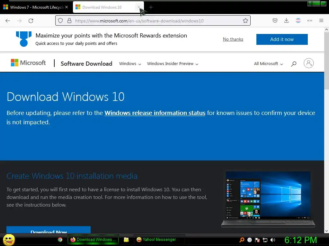Image resolution: width=329 pixels, height=246 pixels.
Task: Open the volume speaker tray icon
Action: [273, 240]
